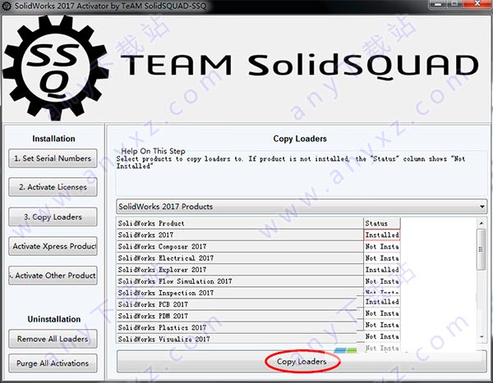Click the Set Serial Numbers button
493x383 pixels.
click(53, 158)
